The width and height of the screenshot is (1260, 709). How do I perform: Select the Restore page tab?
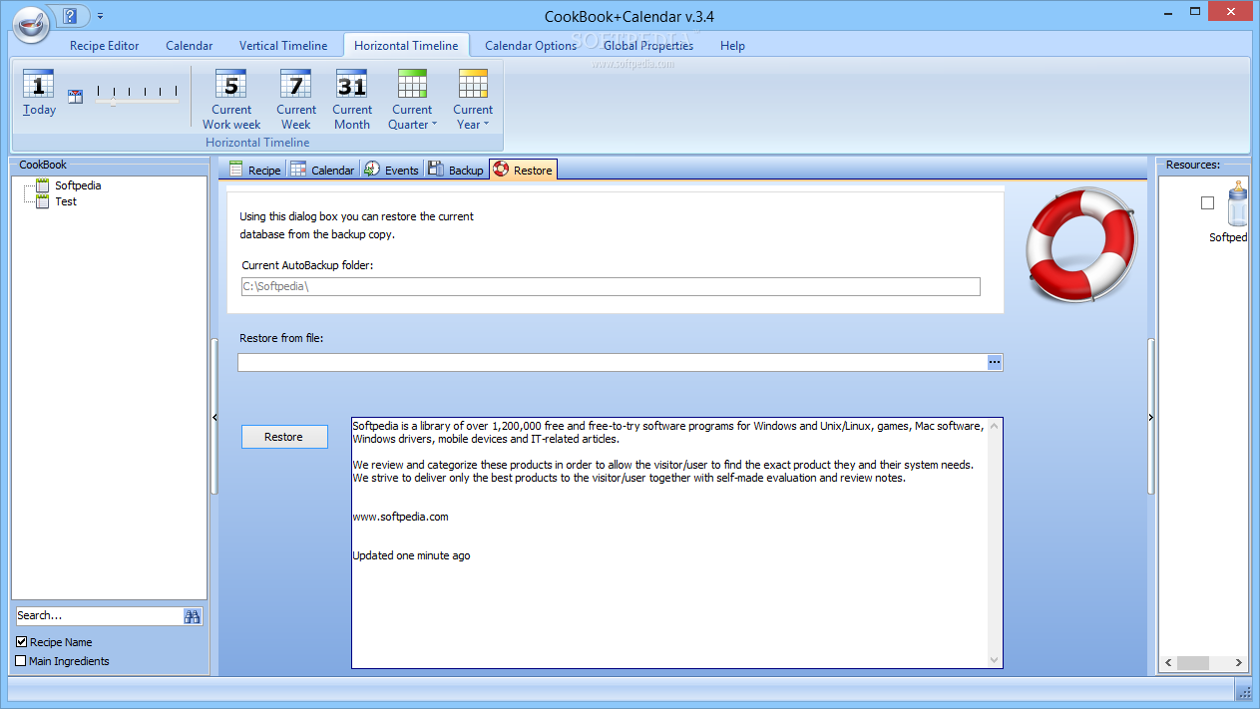(x=523, y=170)
